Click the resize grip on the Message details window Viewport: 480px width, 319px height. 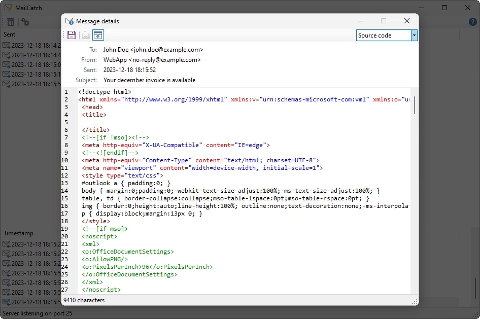415,302
